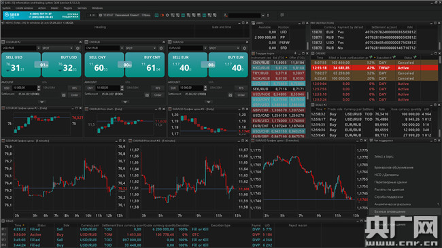The width and height of the screenshot is (442, 248).
Task: Toggle the CNY amount currency button
Action: click(x=90, y=88)
